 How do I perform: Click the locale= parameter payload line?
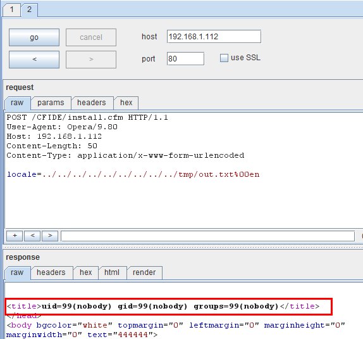[x=133, y=174]
